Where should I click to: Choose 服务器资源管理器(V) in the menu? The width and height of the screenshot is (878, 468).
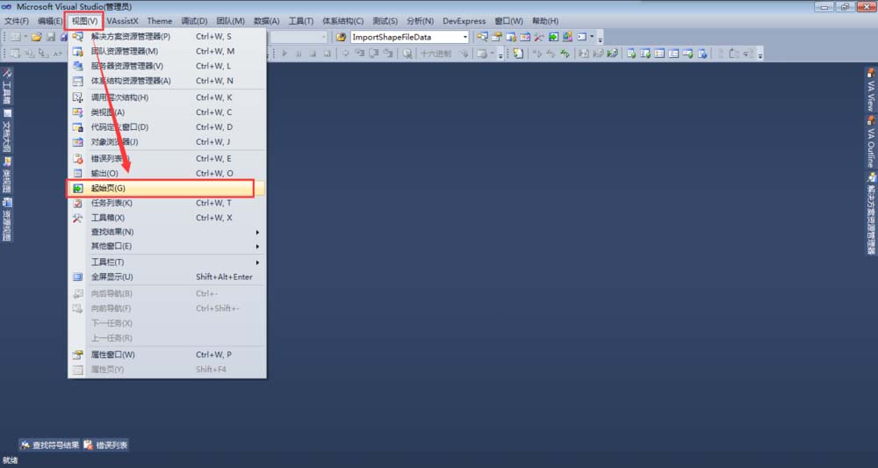(166, 66)
